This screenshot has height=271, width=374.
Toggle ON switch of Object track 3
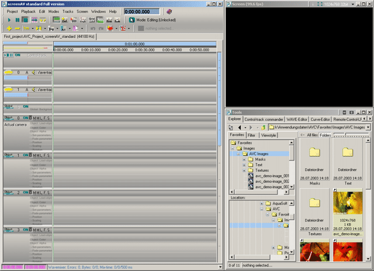(x=26, y=230)
